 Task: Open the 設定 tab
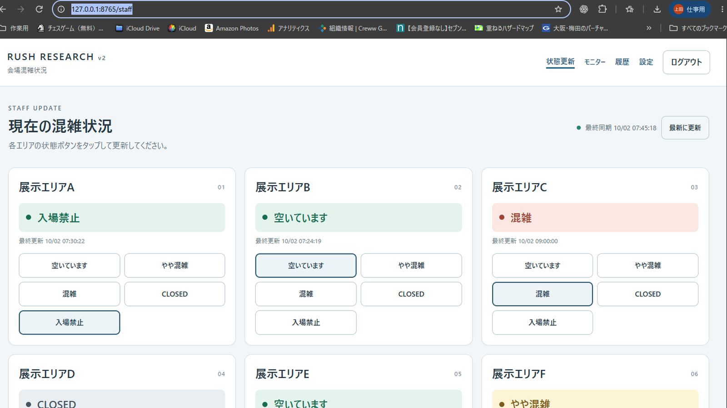click(x=646, y=62)
